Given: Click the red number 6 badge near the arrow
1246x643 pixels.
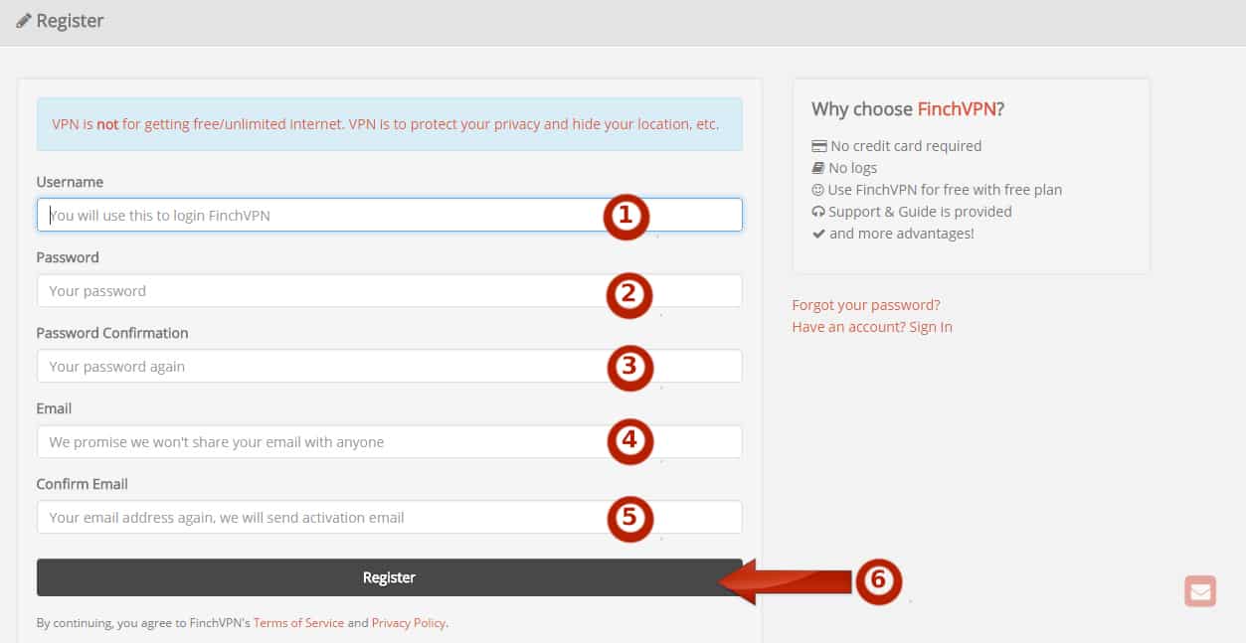Looking at the screenshot, I should pos(879,581).
